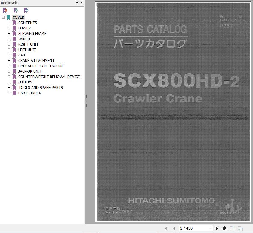Open the TOOLS AND SPARE PARTS bookmark
The image size is (253, 233).
click(41, 87)
